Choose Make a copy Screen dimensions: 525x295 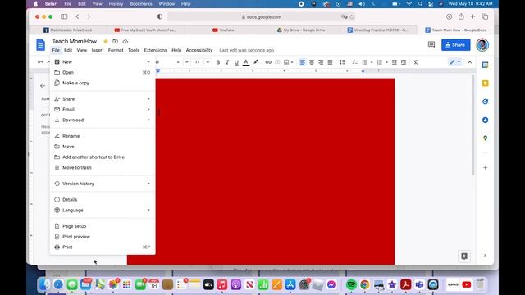coord(103,83)
